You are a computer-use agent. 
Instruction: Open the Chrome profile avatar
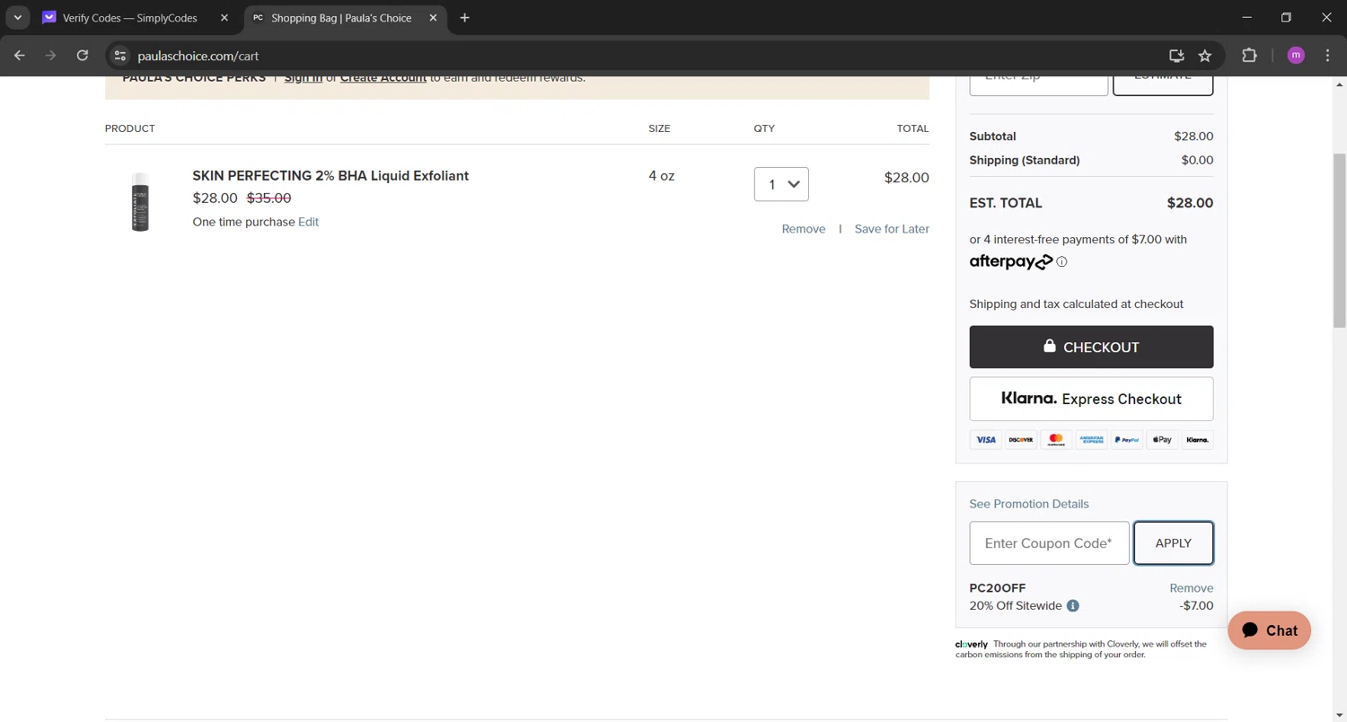point(1296,56)
